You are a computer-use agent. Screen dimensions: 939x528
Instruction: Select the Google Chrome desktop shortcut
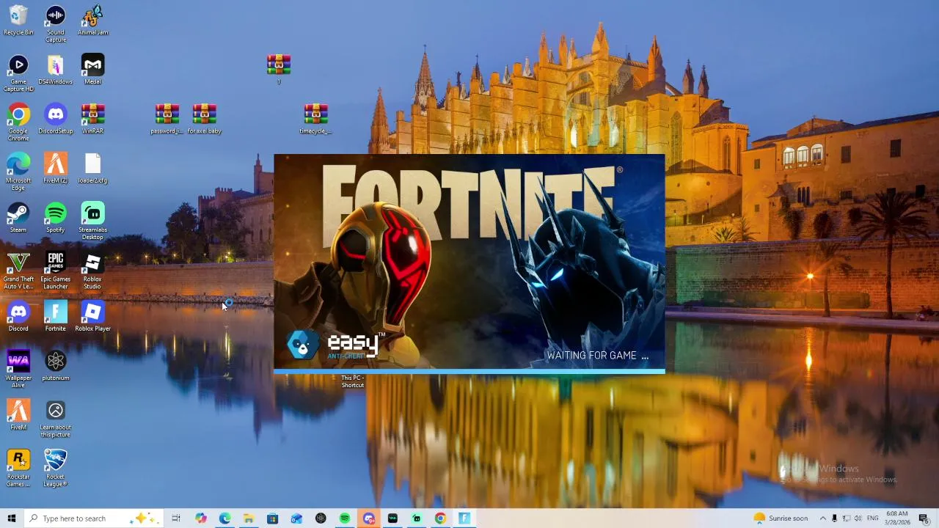[18, 122]
